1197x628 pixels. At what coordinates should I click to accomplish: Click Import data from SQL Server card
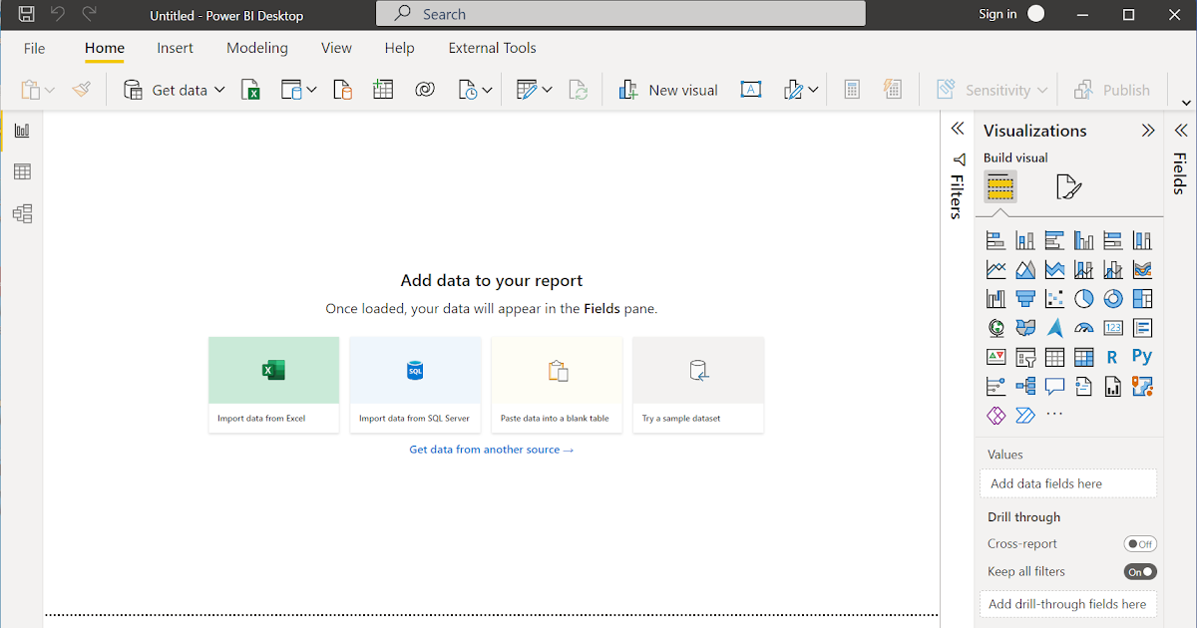tap(415, 385)
